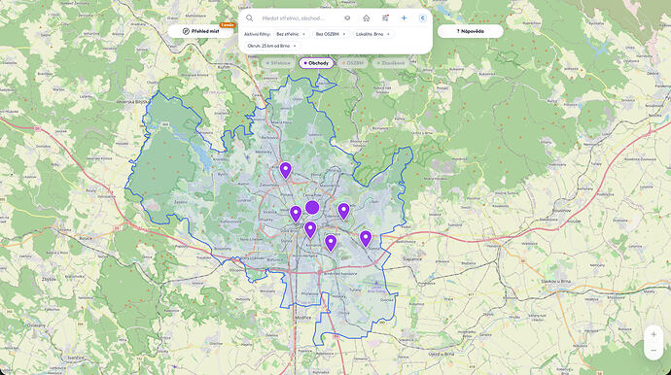Remove the 'Okruh: 25 km od Brno' filter

tap(295, 46)
